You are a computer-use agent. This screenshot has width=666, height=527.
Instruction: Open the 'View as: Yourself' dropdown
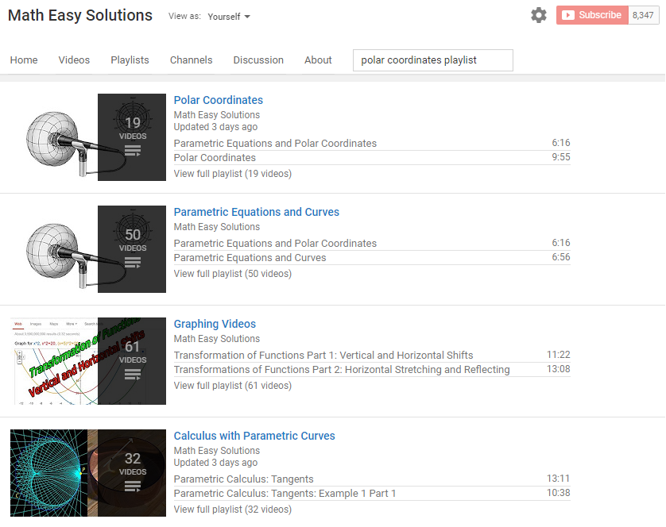(x=229, y=17)
